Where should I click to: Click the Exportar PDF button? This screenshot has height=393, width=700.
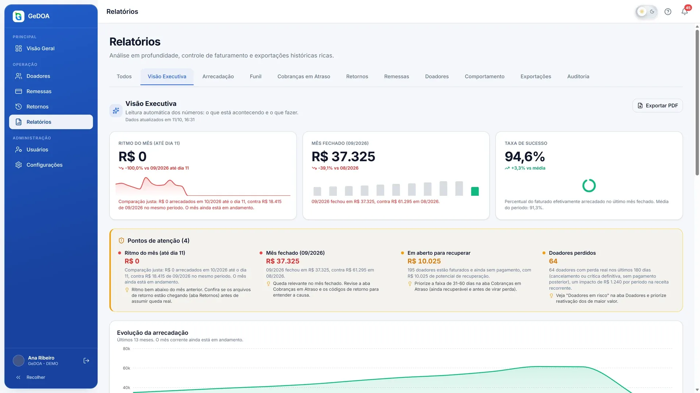[x=657, y=106]
